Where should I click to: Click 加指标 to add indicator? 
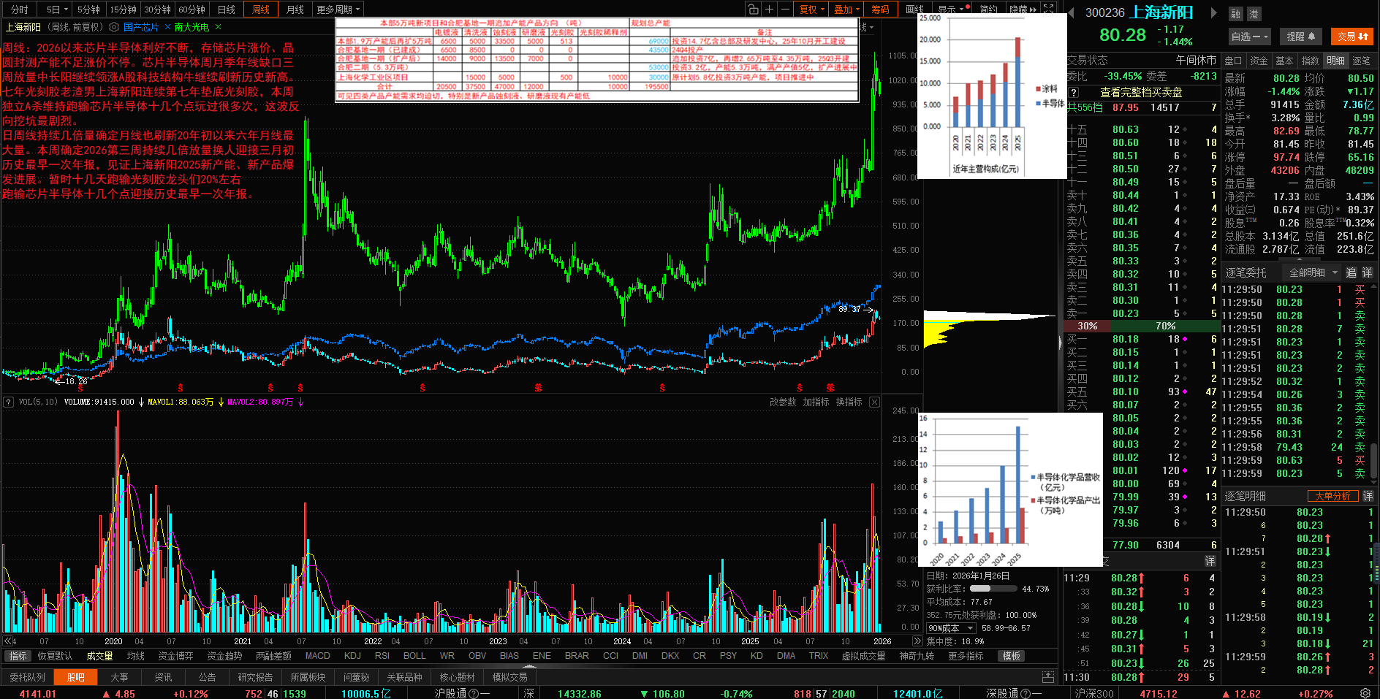(816, 402)
